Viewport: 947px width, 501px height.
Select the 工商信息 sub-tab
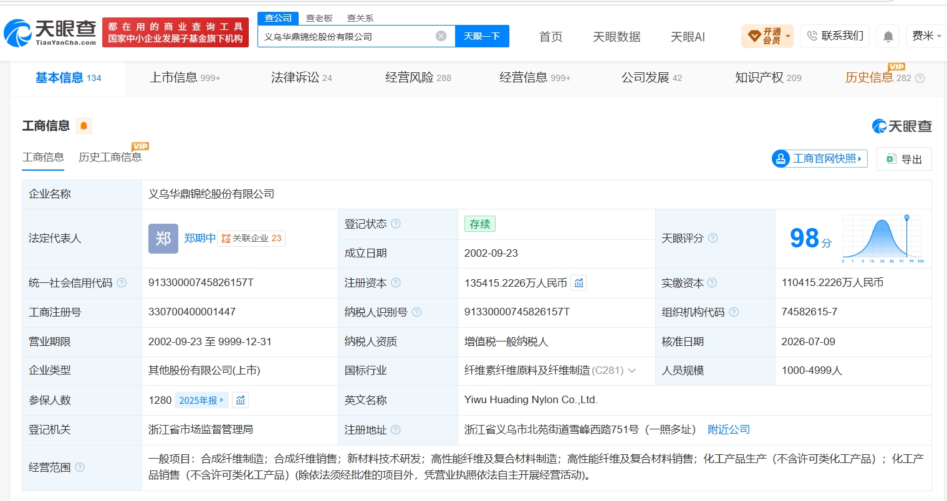click(x=43, y=157)
